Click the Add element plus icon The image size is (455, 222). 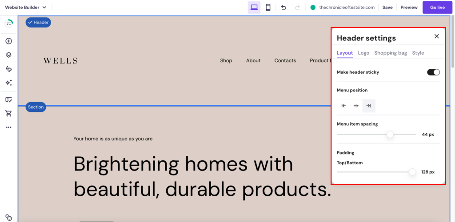(9, 41)
